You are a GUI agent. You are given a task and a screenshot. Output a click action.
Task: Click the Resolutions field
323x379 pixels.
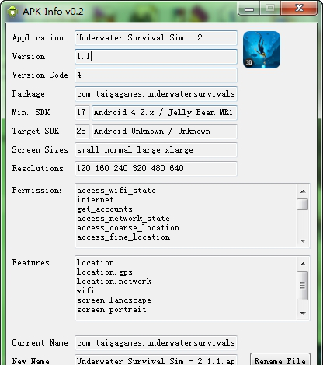156,169
